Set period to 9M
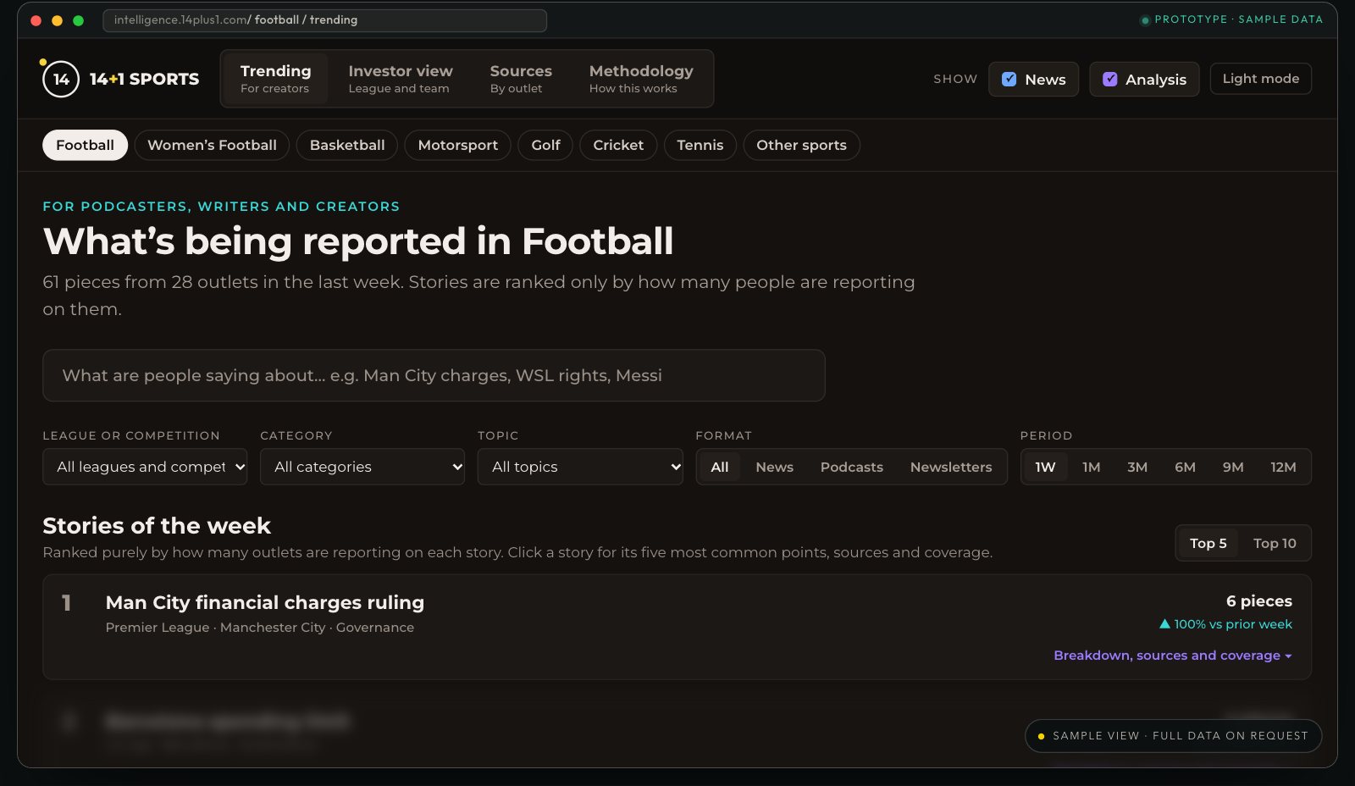The image size is (1355, 786). (1233, 467)
